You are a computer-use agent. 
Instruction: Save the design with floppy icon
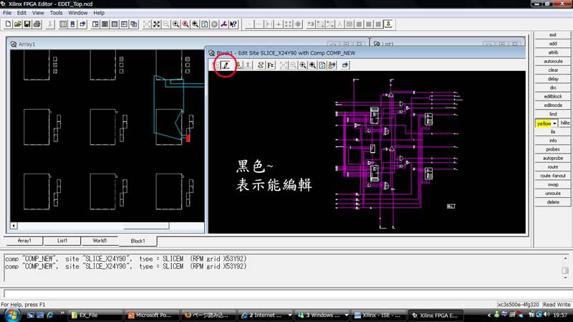(x=27, y=24)
